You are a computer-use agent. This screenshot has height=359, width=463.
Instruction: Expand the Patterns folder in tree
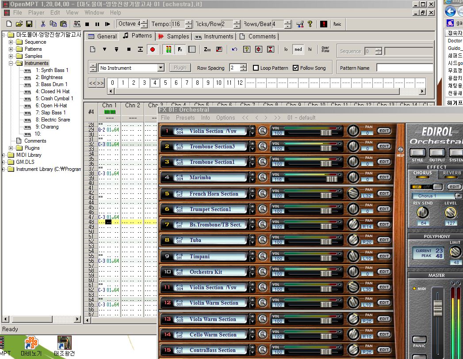tap(11, 49)
